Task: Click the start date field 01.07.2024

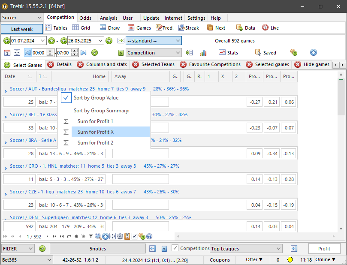Action: [27, 41]
